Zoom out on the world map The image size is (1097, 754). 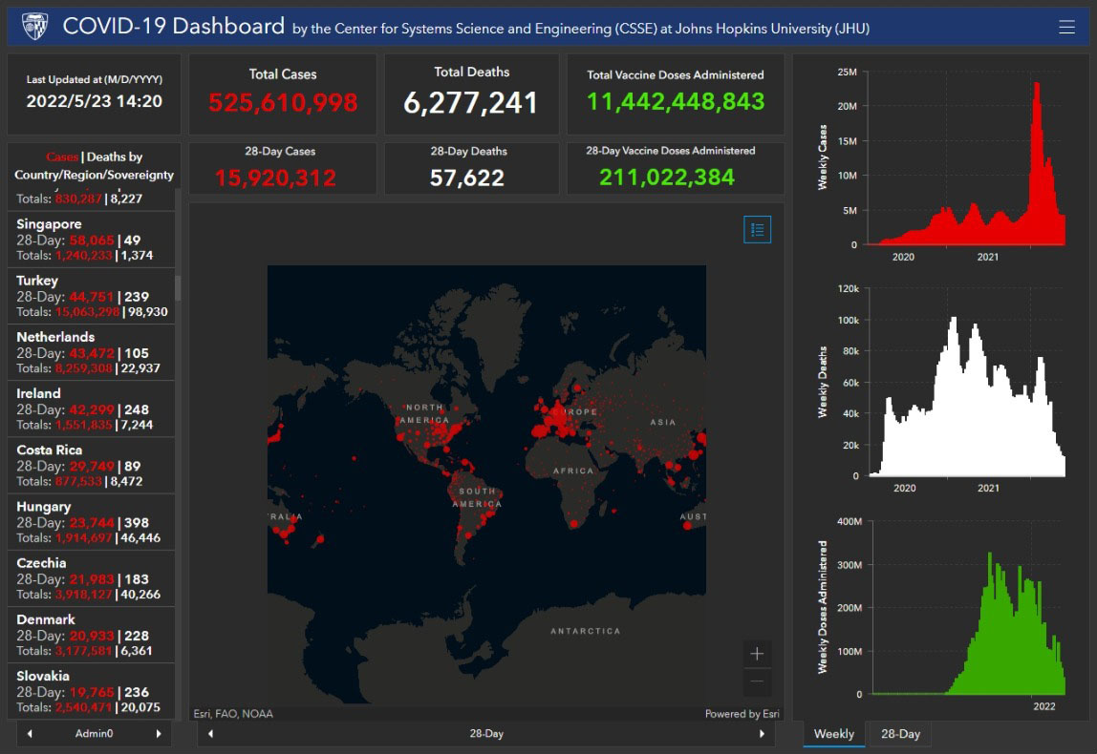[757, 681]
